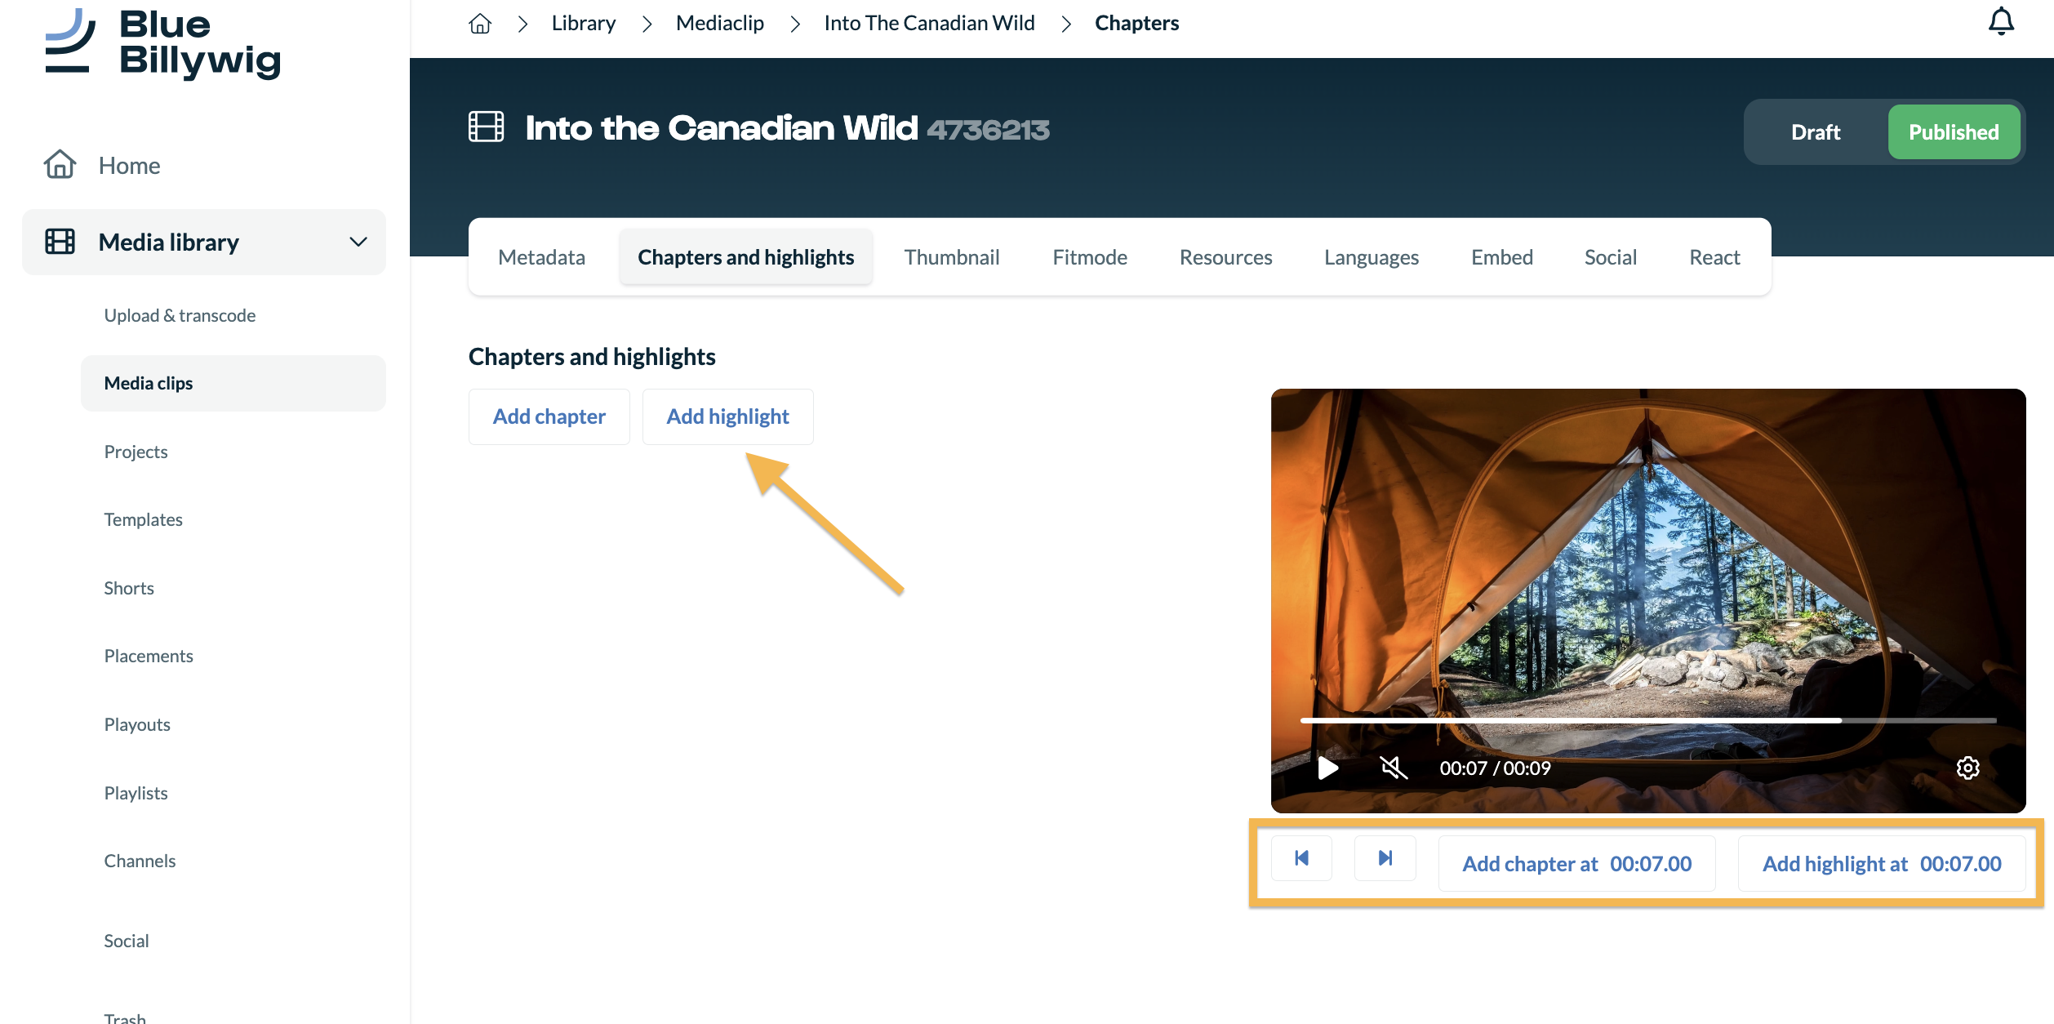Select the Chapters and highlights tab
The height and width of the screenshot is (1024, 2054).
coord(746,257)
